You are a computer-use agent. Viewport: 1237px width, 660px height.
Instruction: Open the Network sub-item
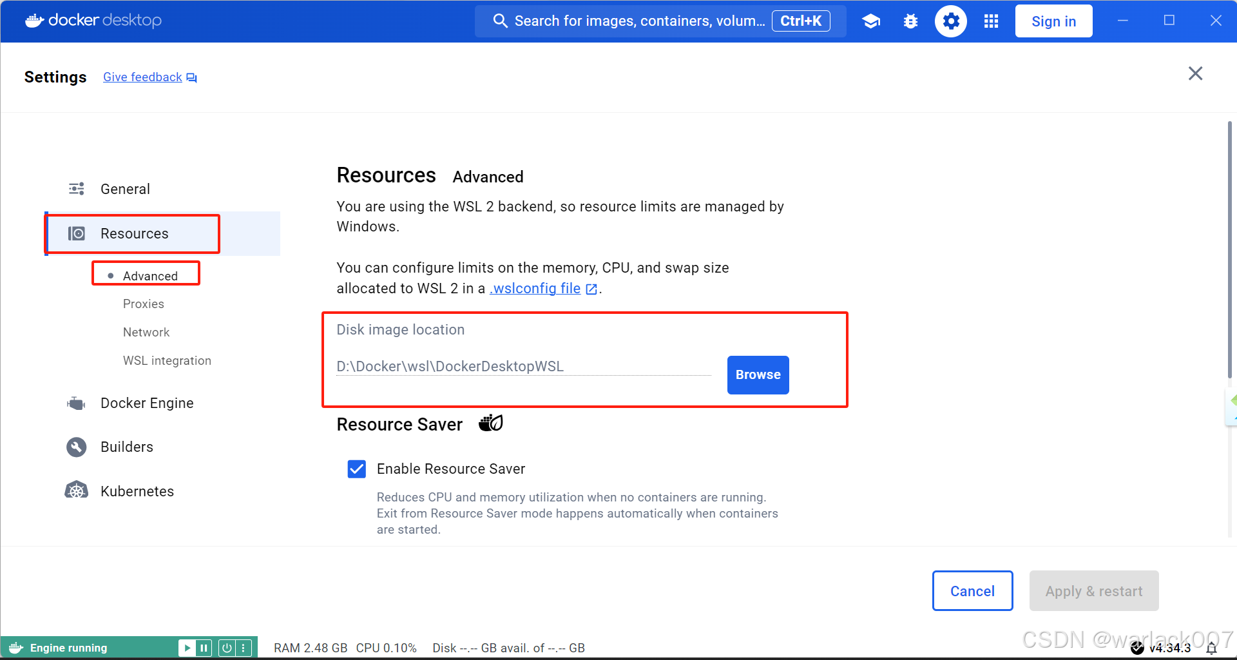click(146, 332)
